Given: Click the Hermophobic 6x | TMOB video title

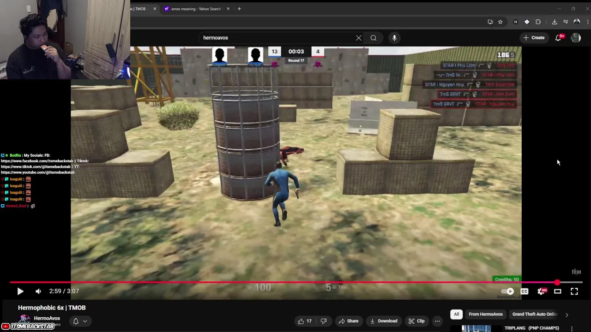Looking at the screenshot, I should click(52, 308).
